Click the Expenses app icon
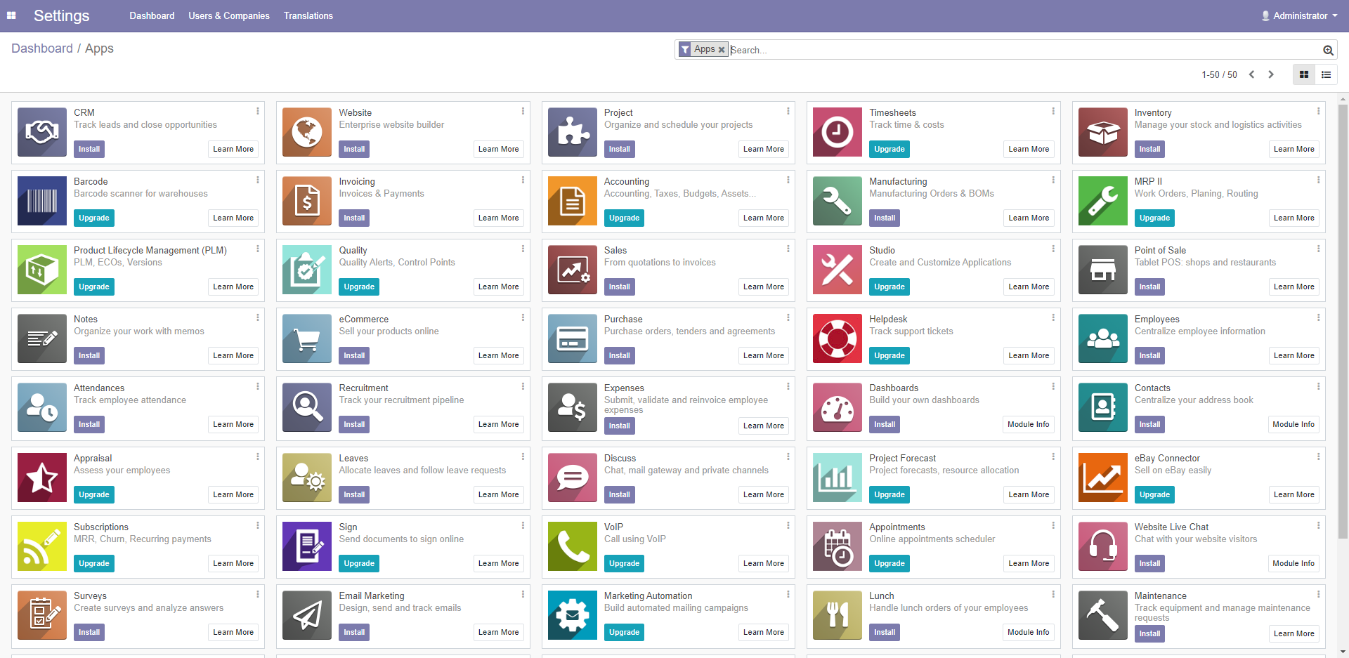This screenshot has height=658, width=1349. click(573, 407)
